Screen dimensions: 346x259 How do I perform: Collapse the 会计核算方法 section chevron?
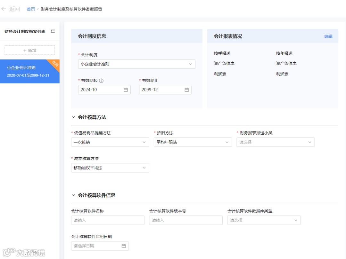click(x=73, y=117)
